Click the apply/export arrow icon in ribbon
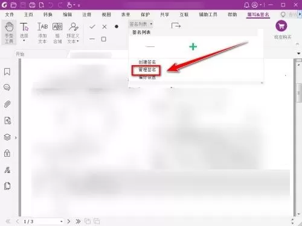The width and height of the screenshot is (302, 226). coord(176,26)
